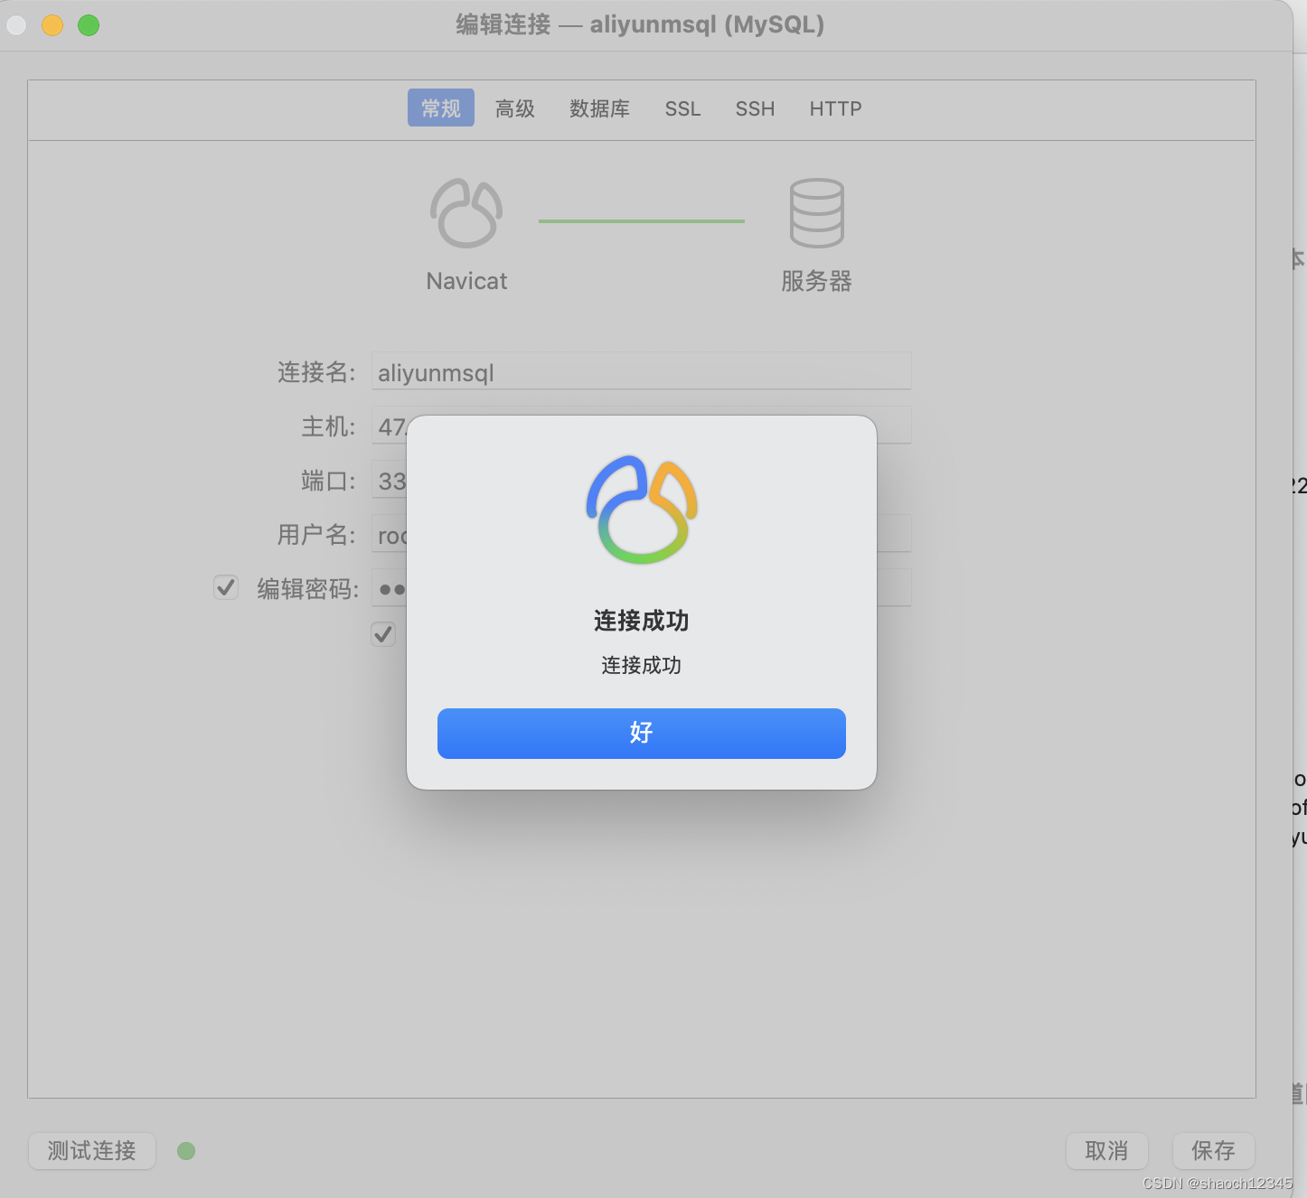
Task: Open the HTTP tab
Action: pos(835,108)
